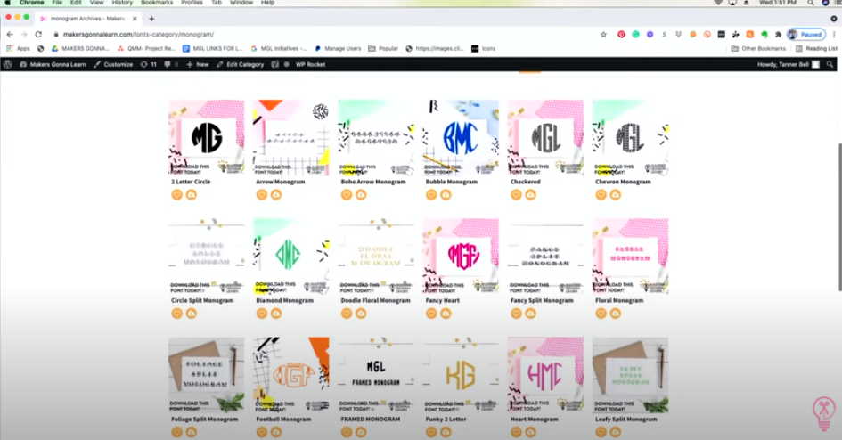Select the monogram Archives browser tab
This screenshot has height=440, width=842.
coord(85,19)
